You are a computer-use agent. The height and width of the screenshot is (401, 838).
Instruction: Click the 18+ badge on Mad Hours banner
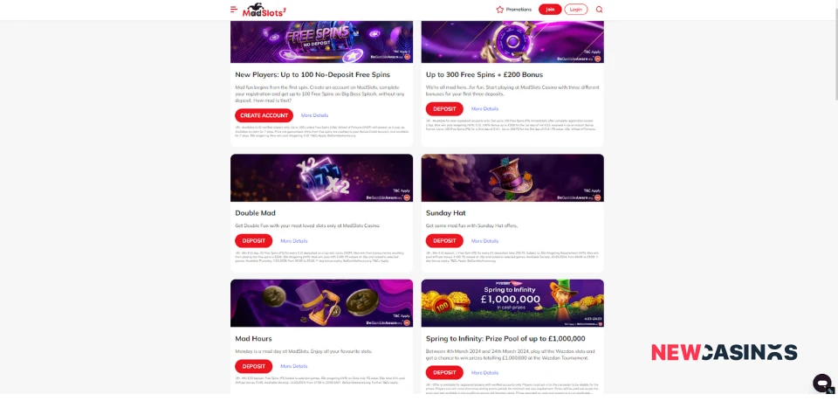point(407,323)
